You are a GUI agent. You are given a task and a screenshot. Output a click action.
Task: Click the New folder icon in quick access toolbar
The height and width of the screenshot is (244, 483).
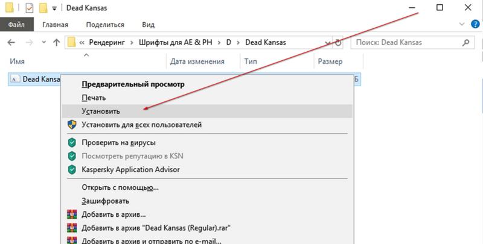43,8
